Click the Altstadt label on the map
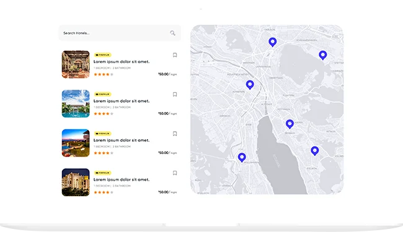The width and height of the screenshot is (403, 232). 267,105
